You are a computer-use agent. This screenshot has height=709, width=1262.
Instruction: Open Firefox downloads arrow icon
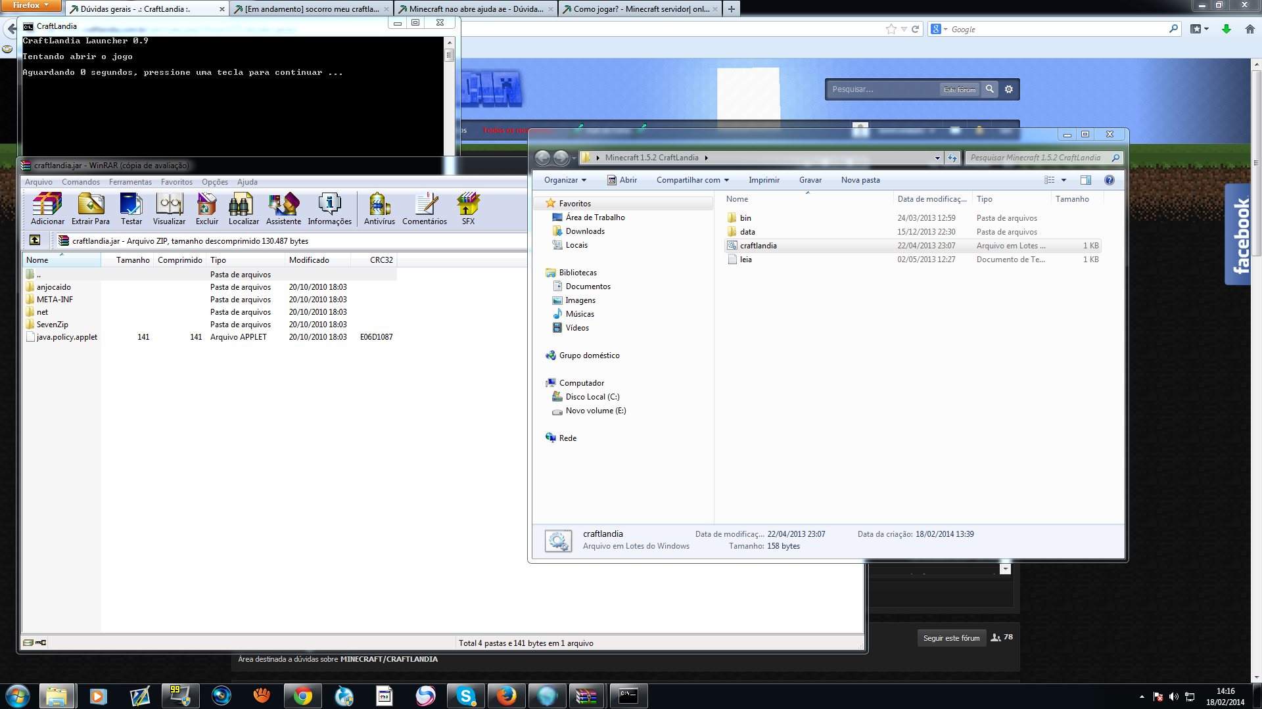tap(1227, 29)
